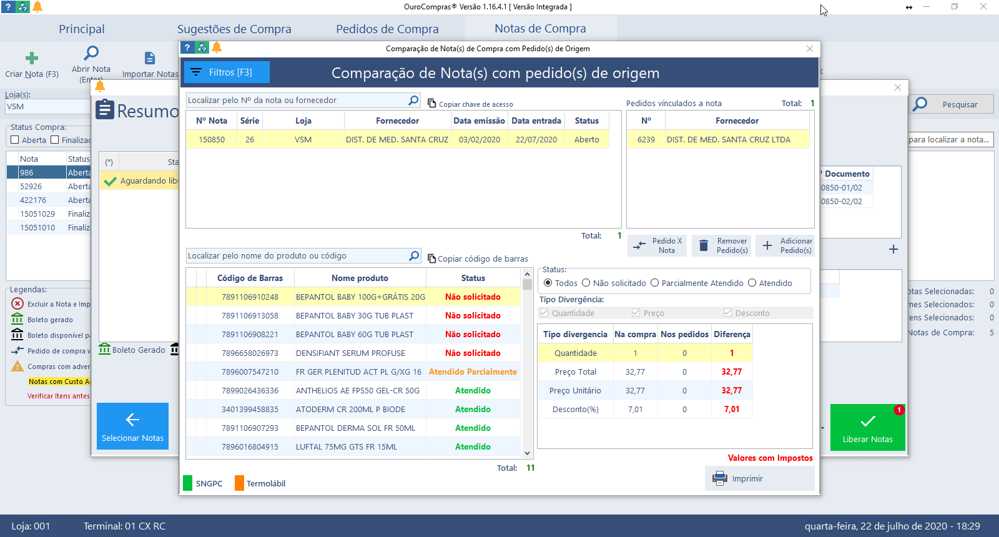
Task: Select the Não solicitado radio button
Action: point(586,283)
